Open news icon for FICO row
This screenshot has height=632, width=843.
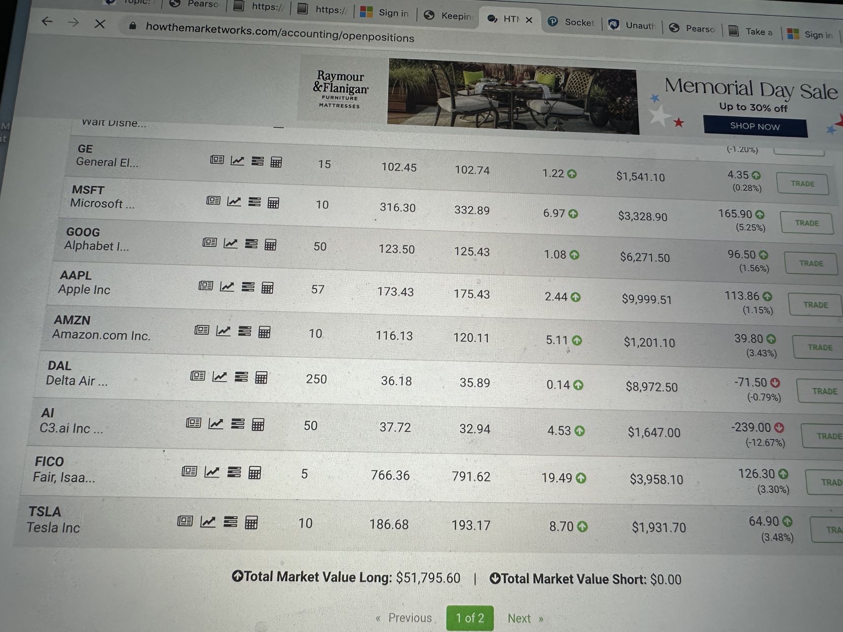point(189,471)
